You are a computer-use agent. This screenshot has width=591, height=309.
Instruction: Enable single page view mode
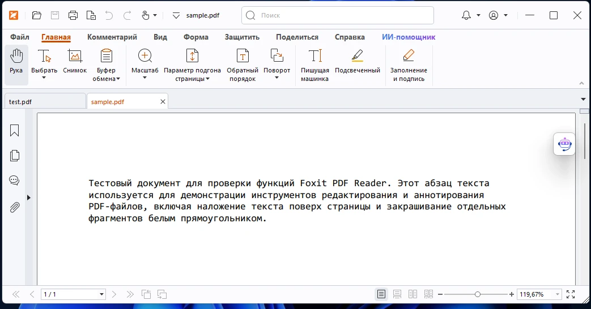coord(381,294)
